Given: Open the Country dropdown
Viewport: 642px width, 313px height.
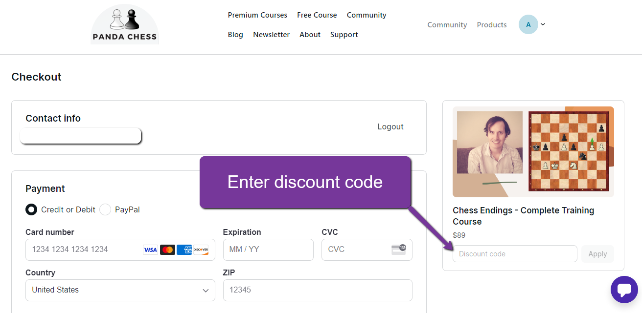Looking at the screenshot, I should click(120, 290).
